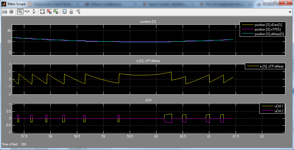294x150 pixels.
Task: Click the dock arrow at toolbar right edge
Action: coord(290,12)
